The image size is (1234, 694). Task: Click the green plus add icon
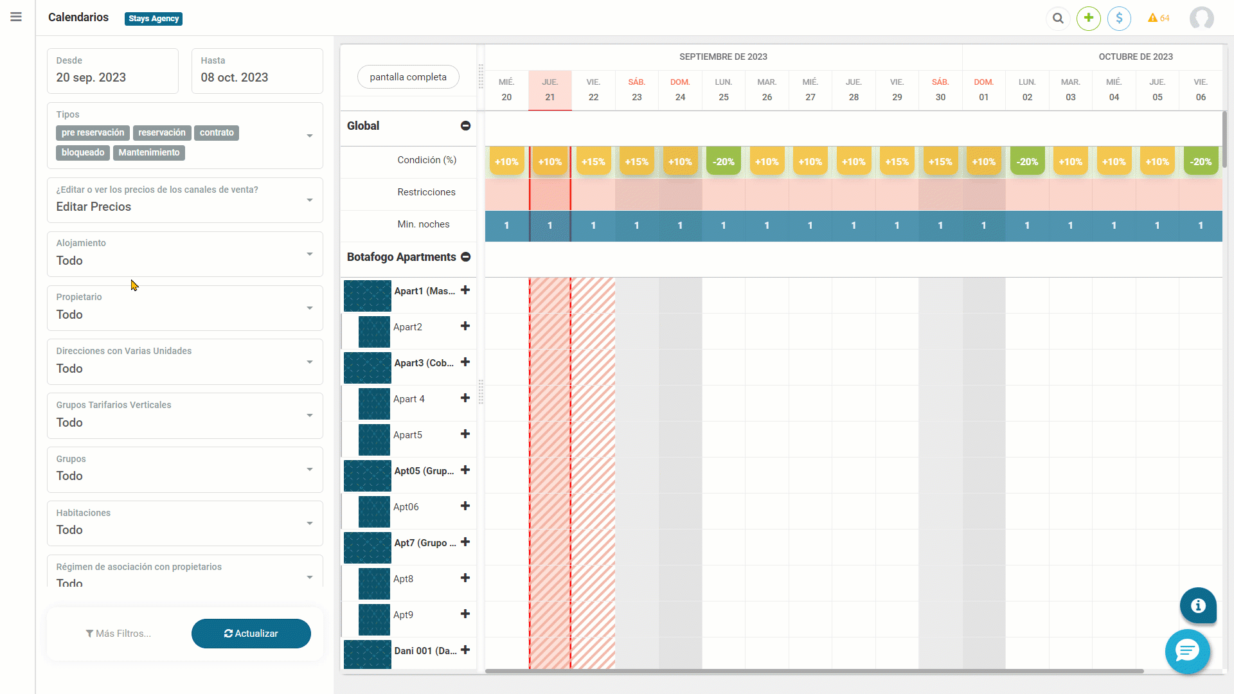[1089, 18]
